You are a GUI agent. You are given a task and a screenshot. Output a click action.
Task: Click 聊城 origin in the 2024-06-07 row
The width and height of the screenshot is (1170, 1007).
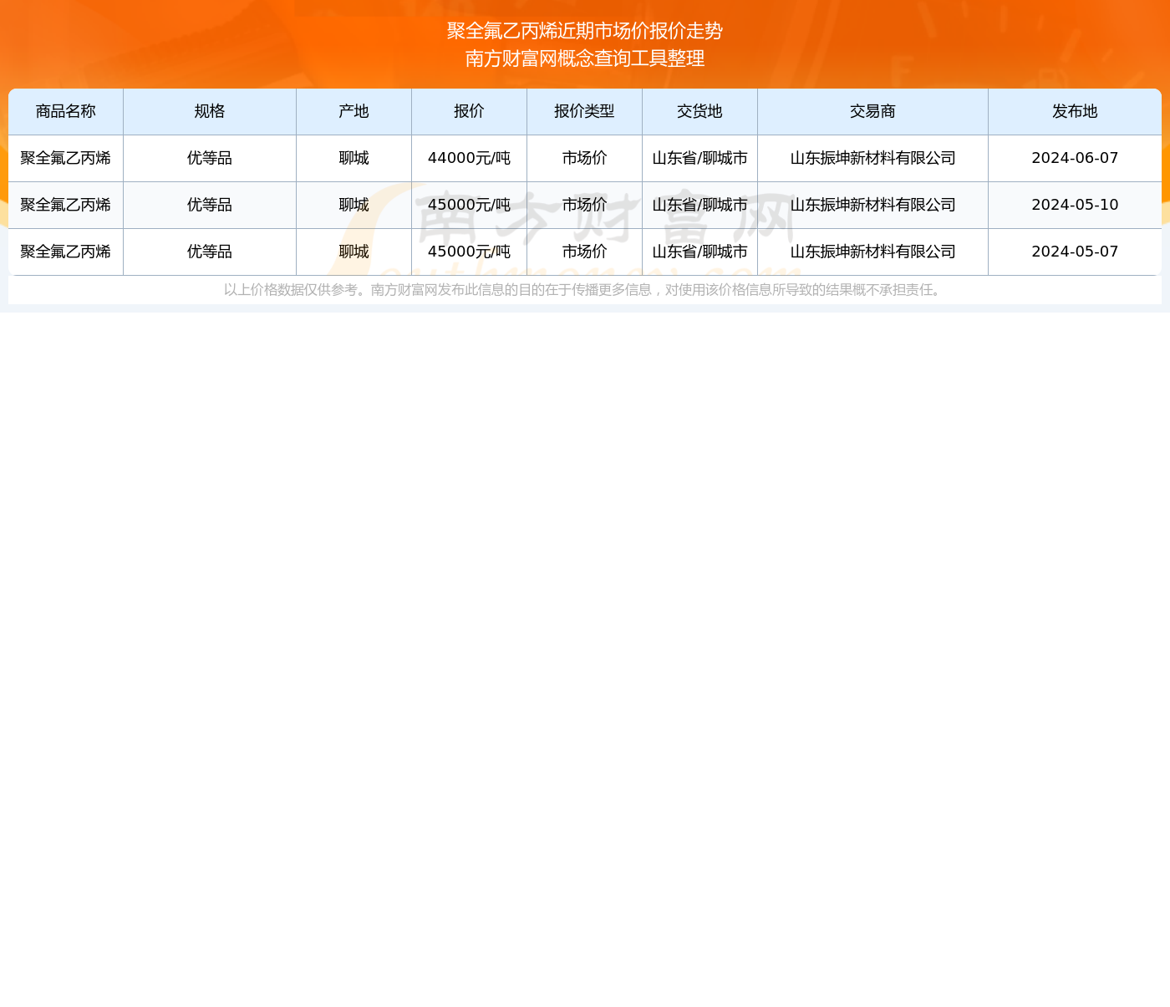coord(354,158)
